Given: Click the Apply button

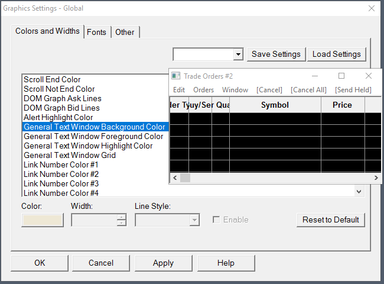Looking at the screenshot, I should [x=163, y=263].
